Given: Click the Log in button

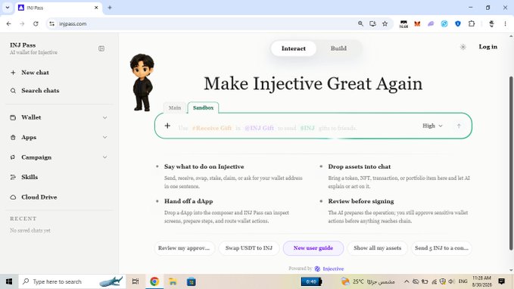Looking at the screenshot, I should coord(488,47).
